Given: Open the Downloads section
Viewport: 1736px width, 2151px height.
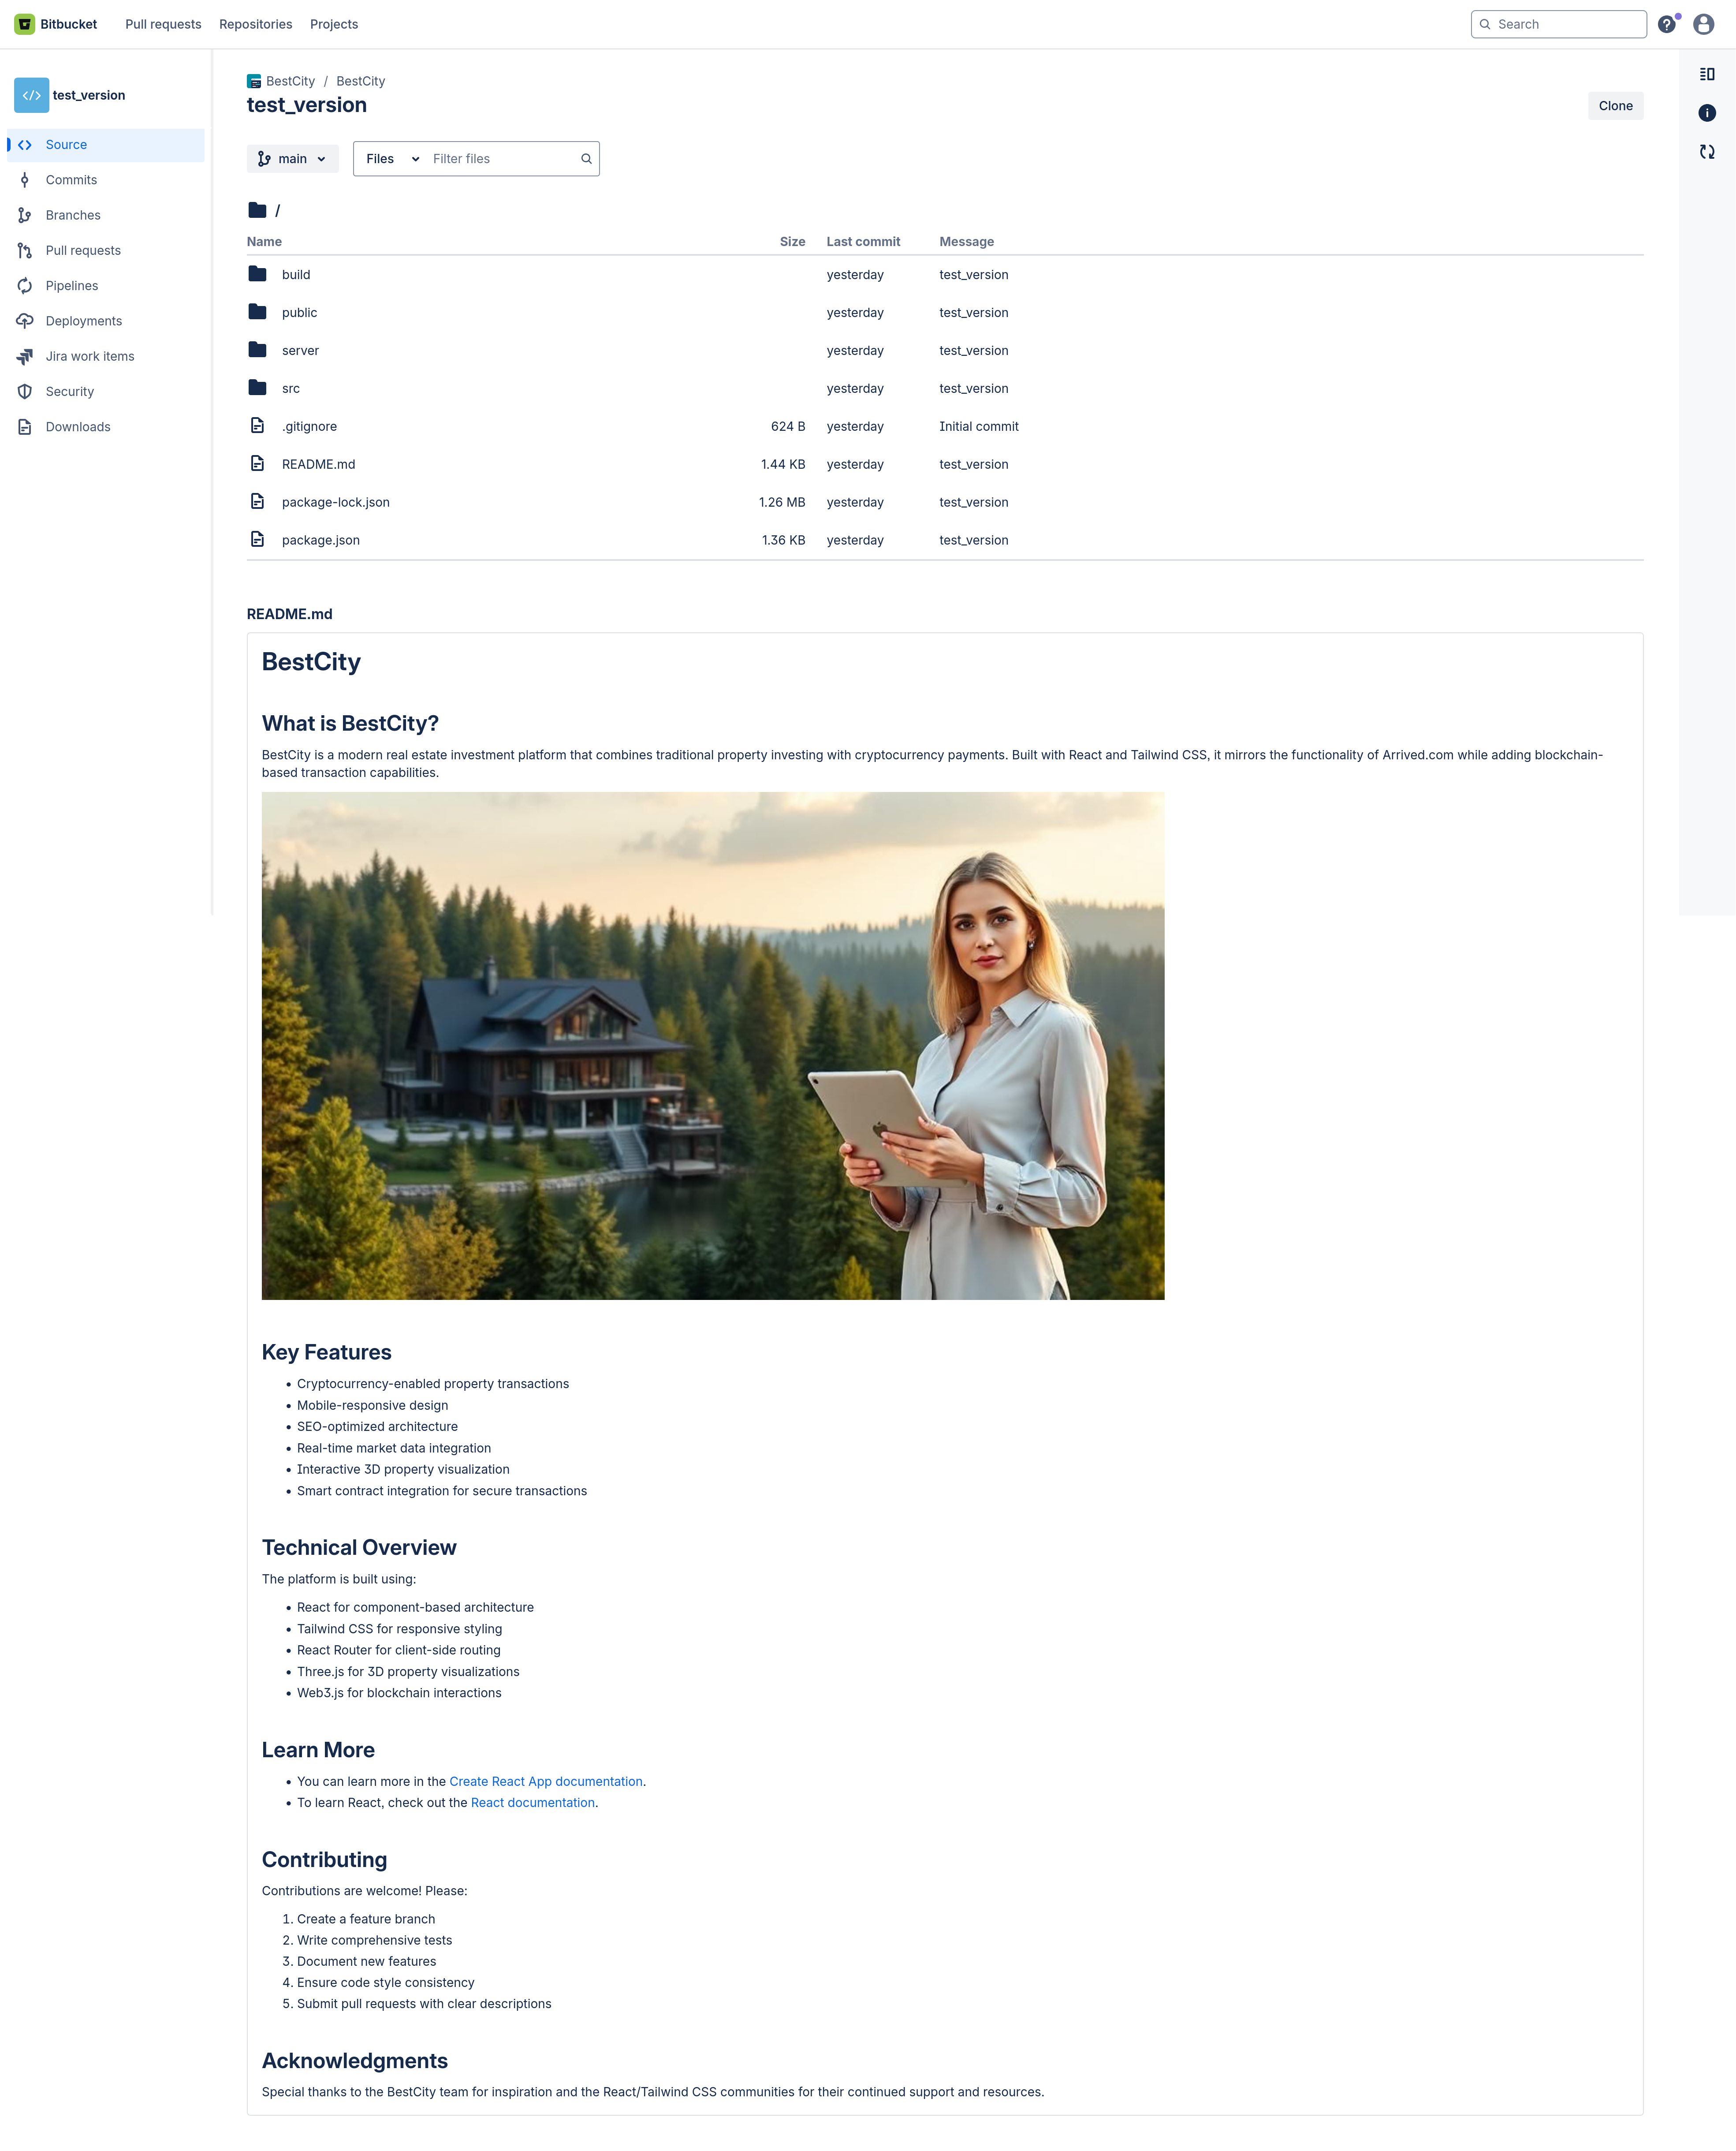Looking at the screenshot, I should [x=78, y=426].
